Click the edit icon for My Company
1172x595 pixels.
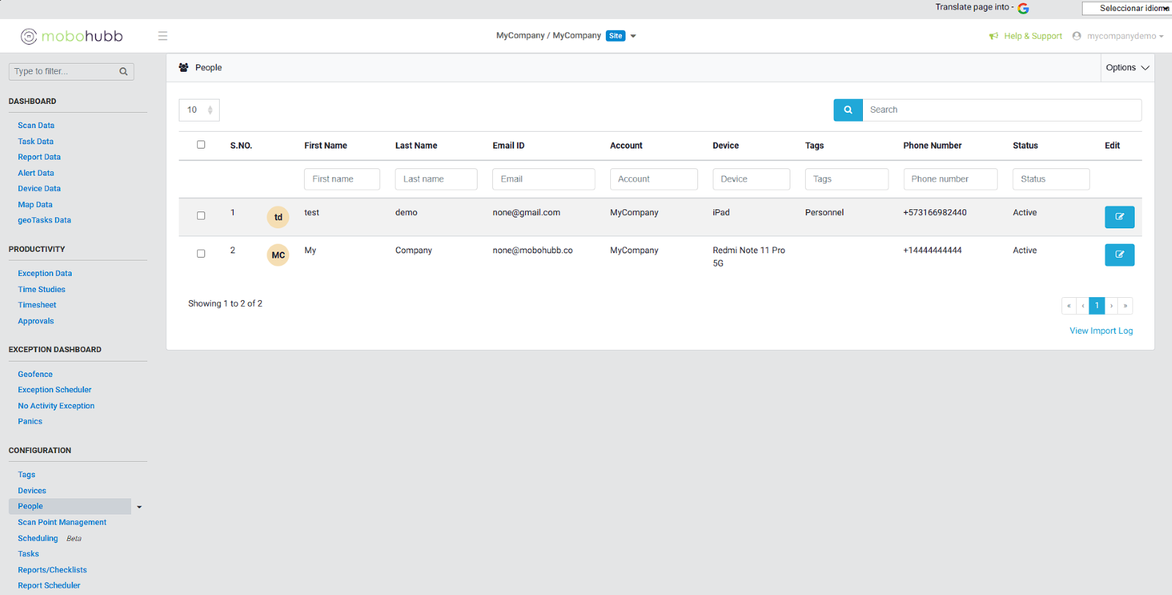[x=1119, y=255]
